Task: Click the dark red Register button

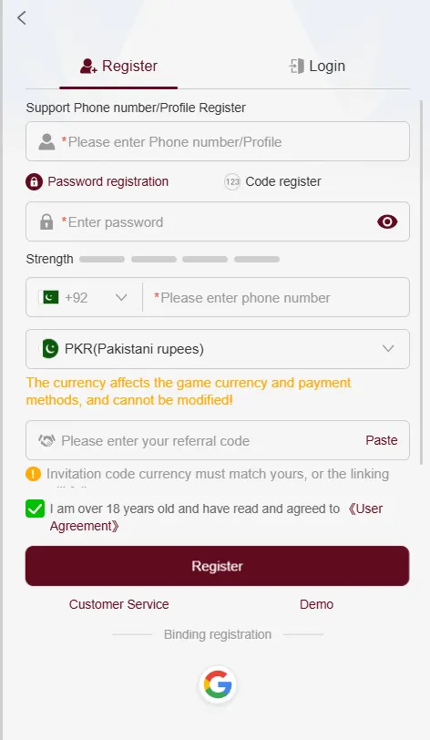Action: 217,566
